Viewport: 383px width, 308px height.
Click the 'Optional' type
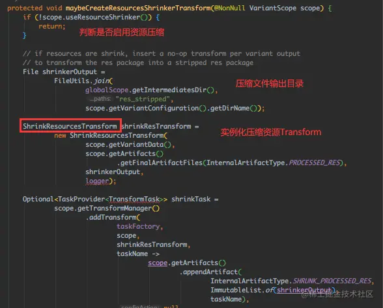pos(38,199)
